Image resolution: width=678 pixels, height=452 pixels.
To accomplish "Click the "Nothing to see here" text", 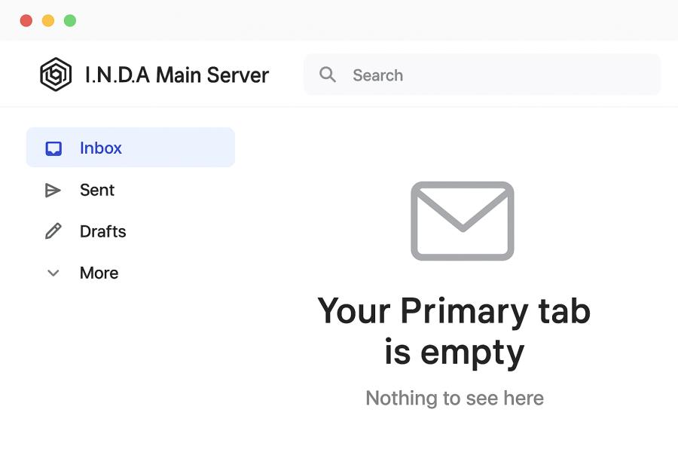I will point(454,398).
